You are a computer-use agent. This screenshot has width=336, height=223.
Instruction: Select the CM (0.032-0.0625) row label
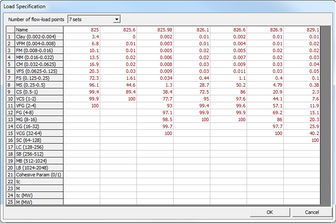(39, 64)
